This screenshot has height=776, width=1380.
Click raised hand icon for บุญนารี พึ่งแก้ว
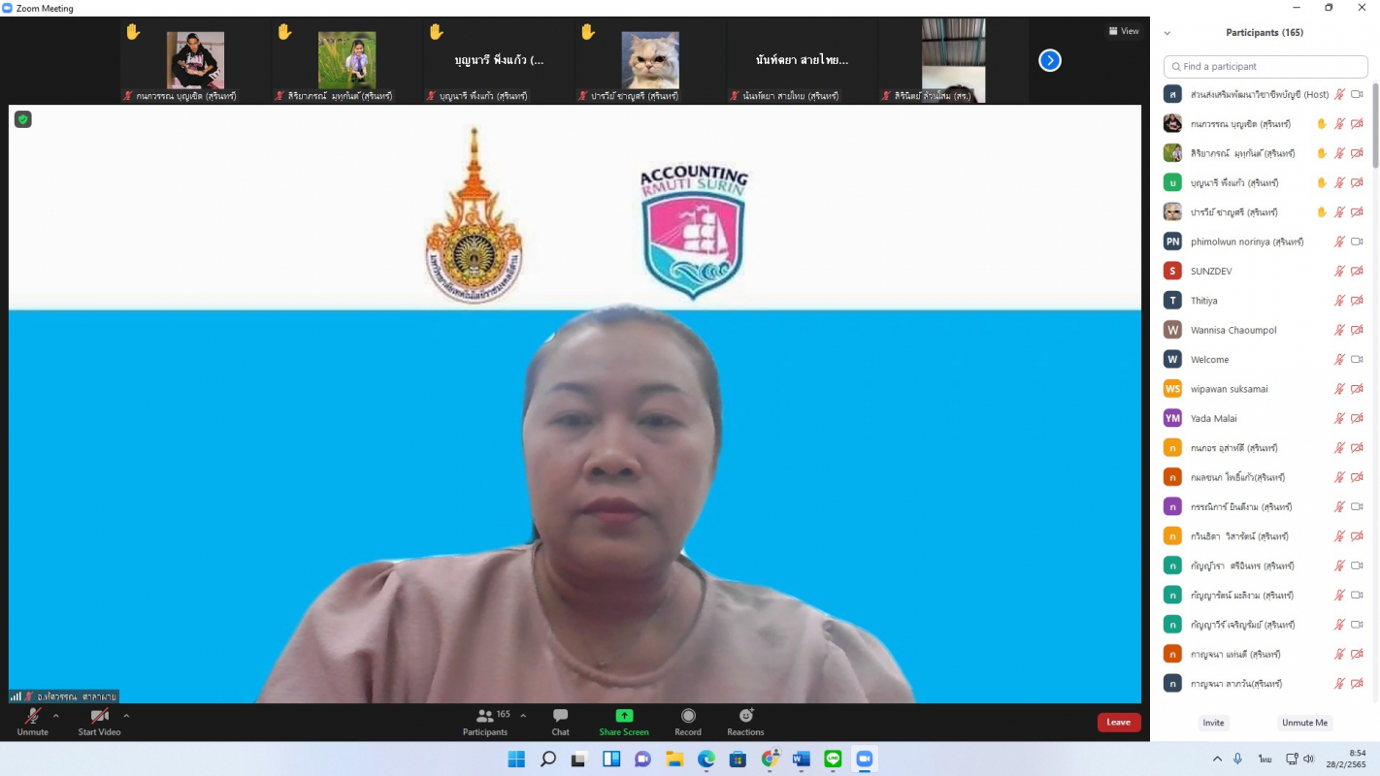pos(1321,182)
